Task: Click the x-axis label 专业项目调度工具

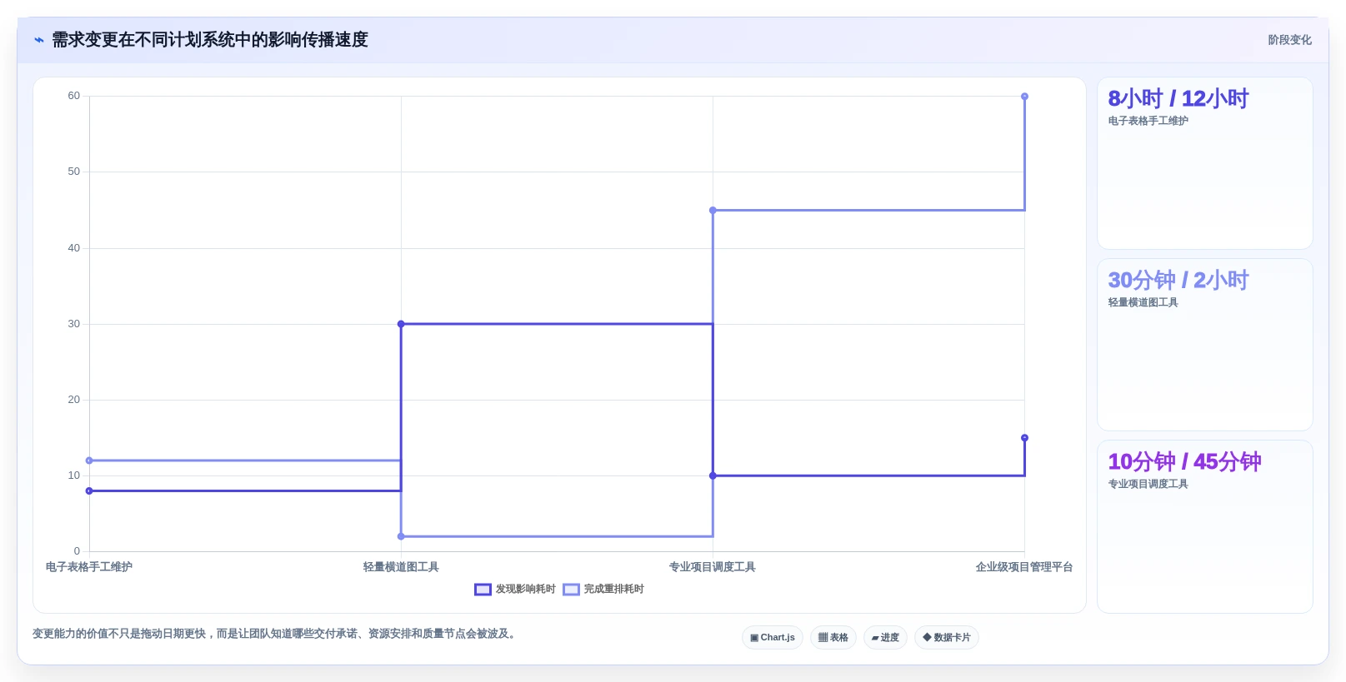Action: click(x=713, y=567)
